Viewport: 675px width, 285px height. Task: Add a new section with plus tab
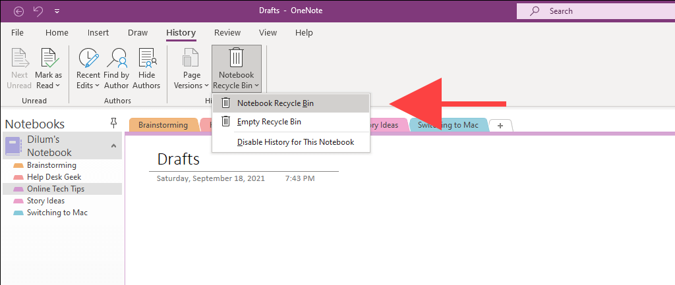(x=500, y=126)
